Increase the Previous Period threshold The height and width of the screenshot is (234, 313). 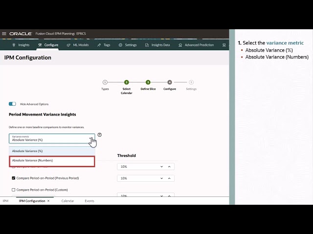point(169,178)
